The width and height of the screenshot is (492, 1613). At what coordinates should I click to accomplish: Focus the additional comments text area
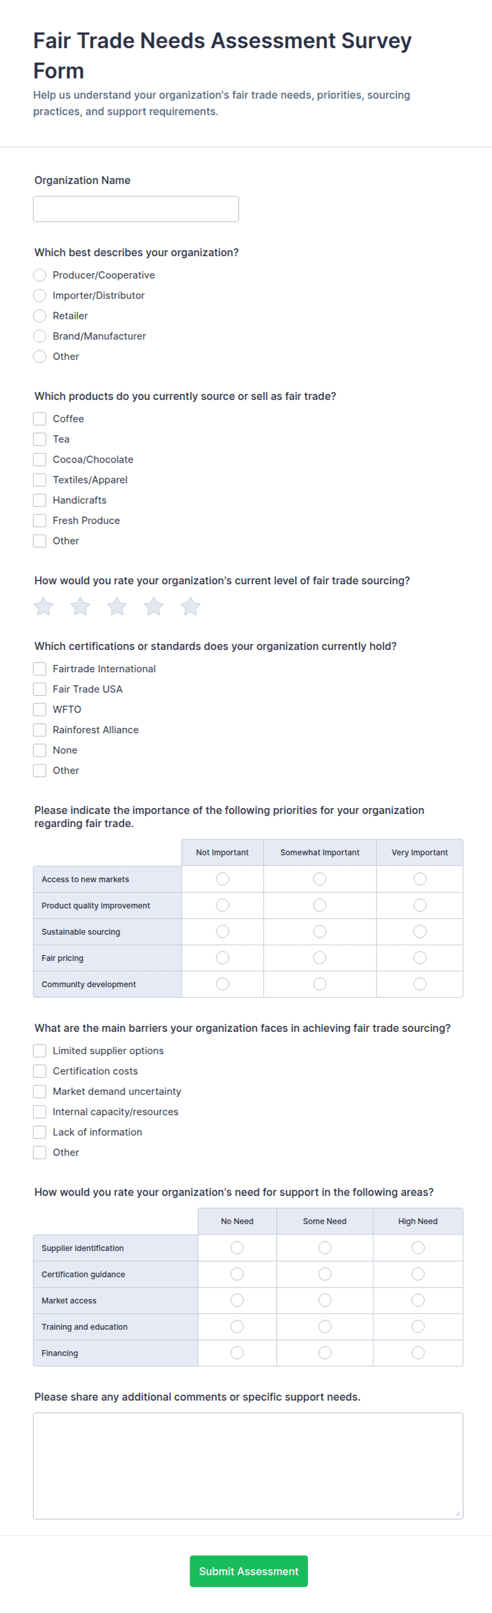(x=248, y=1466)
